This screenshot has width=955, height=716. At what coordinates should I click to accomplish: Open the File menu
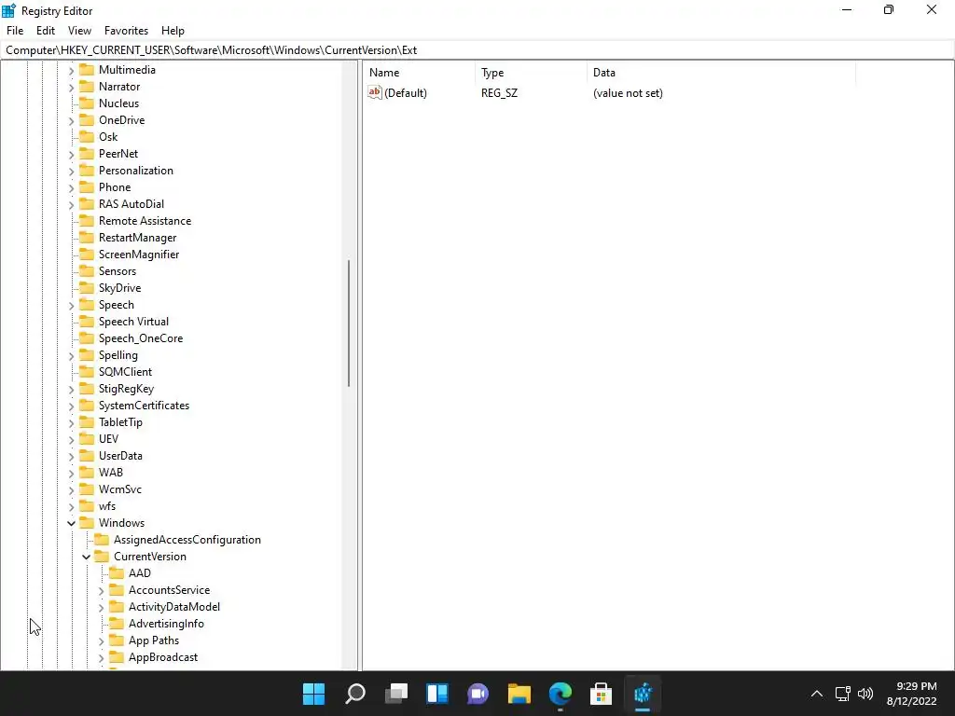coord(15,31)
